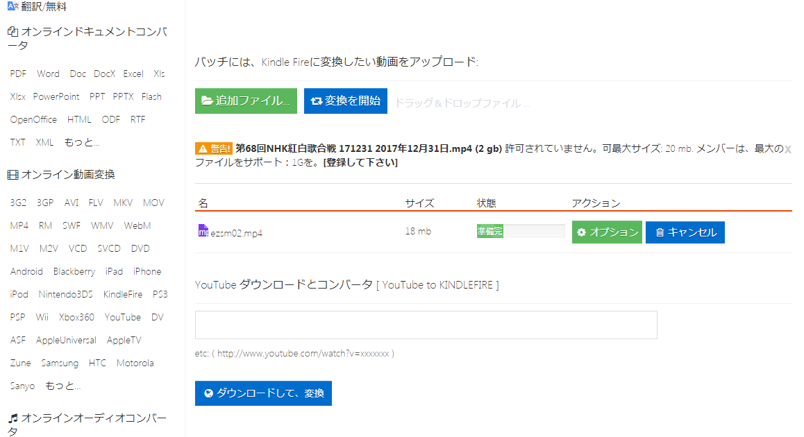
Task: Dismiss the warning with the X icon
Action: click(787, 150)
